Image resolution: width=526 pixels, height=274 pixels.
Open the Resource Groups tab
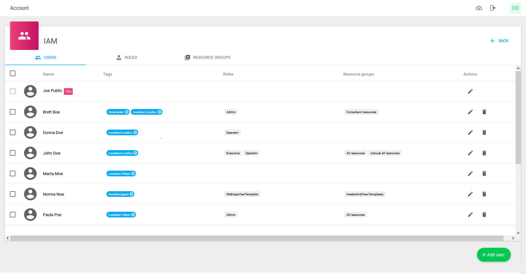click(208, 58)
